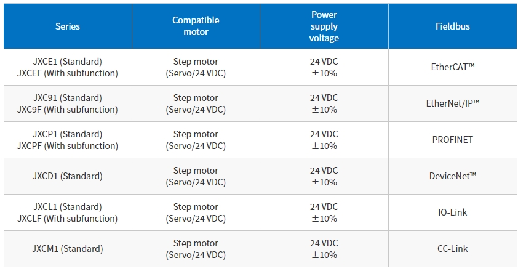The height and width of the screenshot is (279, 526).
Task: Click the Compatible motor column header
Action: pyautogui.click(x=196, y=26)
